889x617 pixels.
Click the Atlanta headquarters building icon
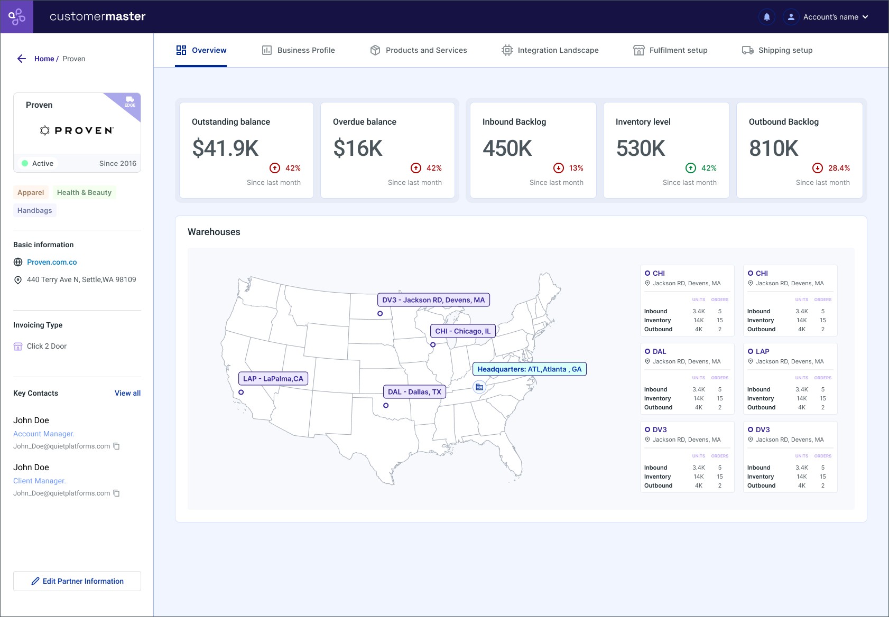click(x=479, y=387)
